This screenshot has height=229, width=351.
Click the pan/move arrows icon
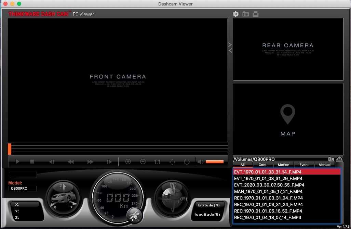[172, 162]
